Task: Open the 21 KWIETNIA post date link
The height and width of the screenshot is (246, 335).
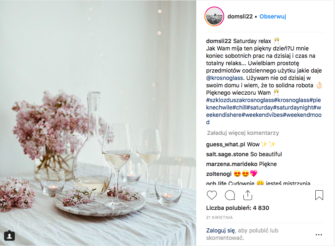Action: coord(219,217)
